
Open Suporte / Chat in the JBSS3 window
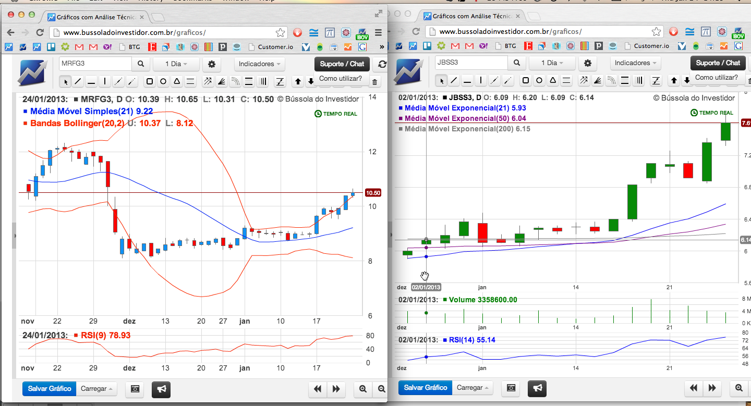718,63
